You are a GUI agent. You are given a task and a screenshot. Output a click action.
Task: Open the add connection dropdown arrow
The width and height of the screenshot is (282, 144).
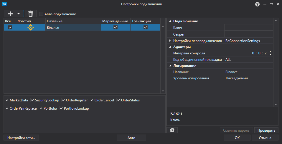tap(18, 14)
